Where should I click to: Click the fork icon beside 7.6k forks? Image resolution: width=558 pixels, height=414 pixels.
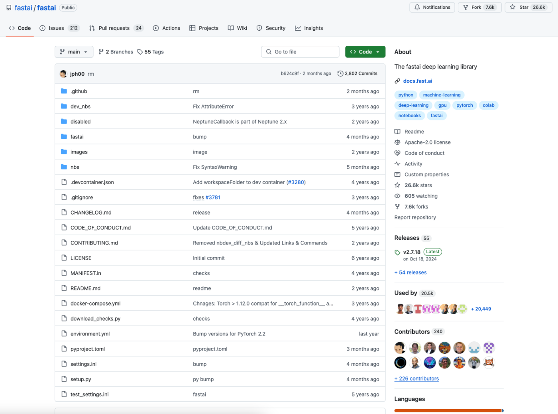coord(397,207)
